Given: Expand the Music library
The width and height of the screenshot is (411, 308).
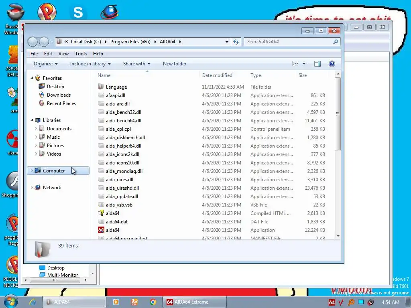Looking at the screenshot, I should pyautogui.click(x=36, y=137).
